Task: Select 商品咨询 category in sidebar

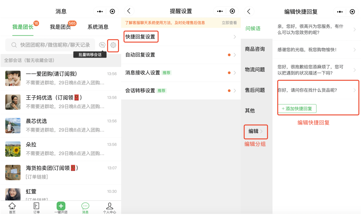Action: coord(255,49)
